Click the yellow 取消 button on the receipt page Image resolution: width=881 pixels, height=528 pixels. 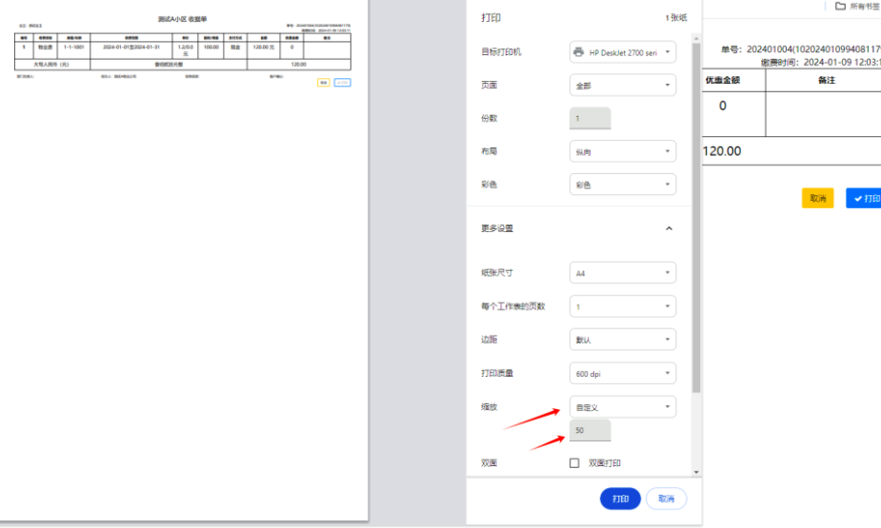pyautogui.click(x=817, y=198)
